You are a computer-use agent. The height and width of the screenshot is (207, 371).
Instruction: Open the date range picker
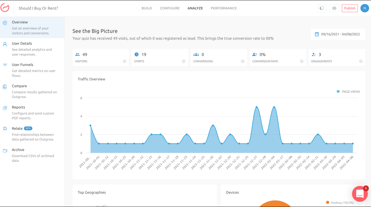click(337, 34)
